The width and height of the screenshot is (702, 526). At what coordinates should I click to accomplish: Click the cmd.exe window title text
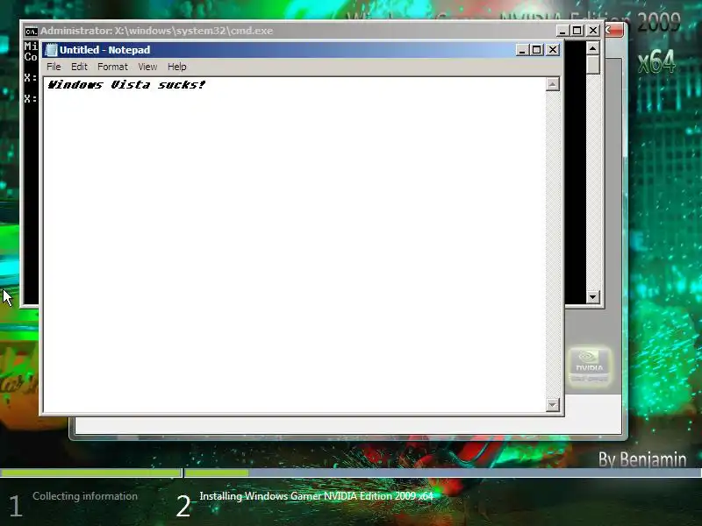[157, 31]
